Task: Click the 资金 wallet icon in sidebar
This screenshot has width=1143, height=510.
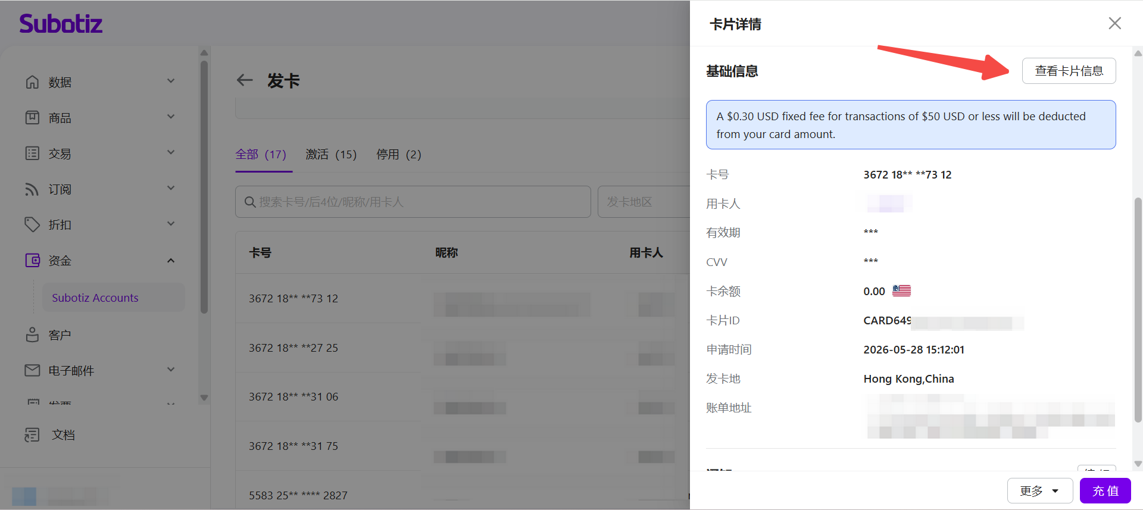Action: click(32, 261)
